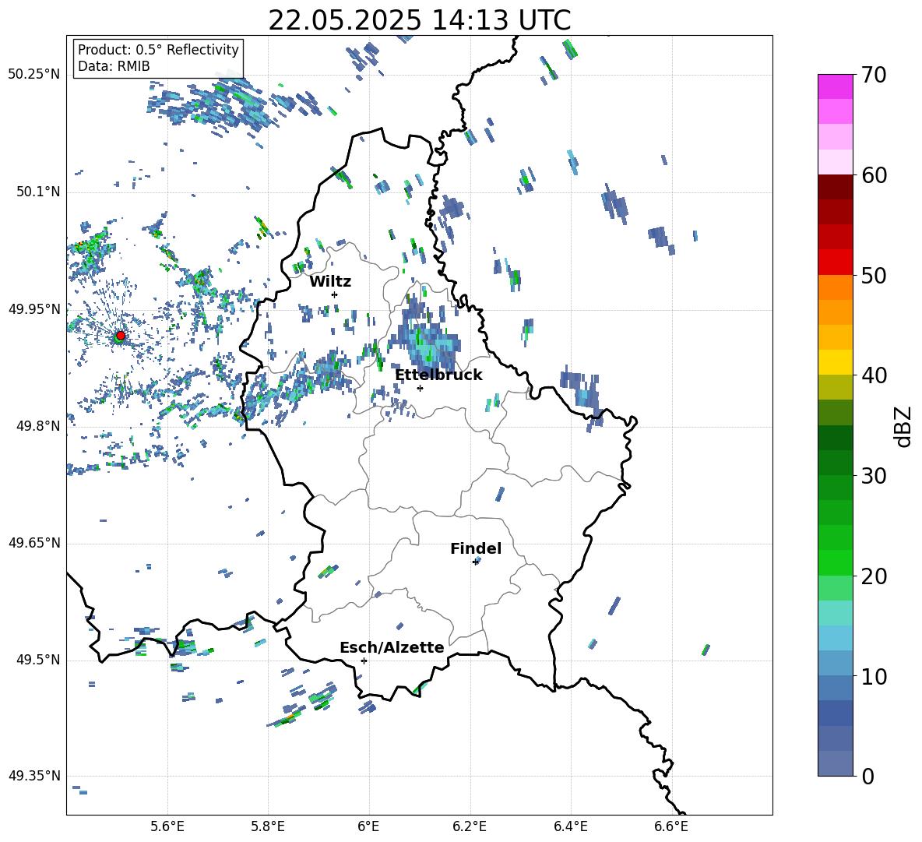This screenshot has width=922, height=842.
Task: Click the dark red colorbar segment below 60
Action: pyautogui.click(x=836, y=187)
